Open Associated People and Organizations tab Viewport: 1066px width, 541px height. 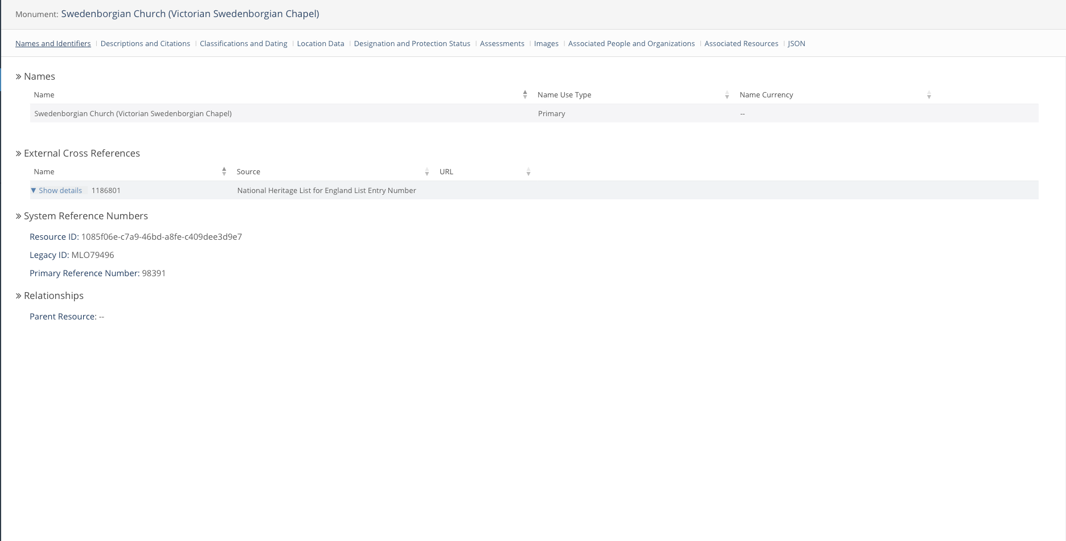coord(631,43)
